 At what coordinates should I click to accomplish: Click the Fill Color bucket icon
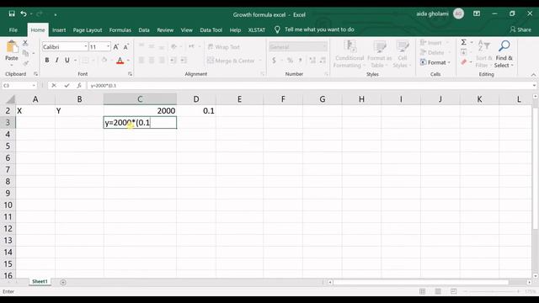[104, 61]
